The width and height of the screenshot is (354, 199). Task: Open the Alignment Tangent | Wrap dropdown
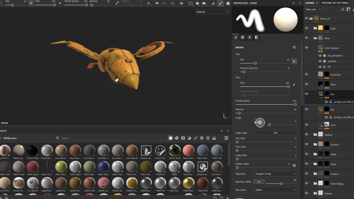coord(275,174)
